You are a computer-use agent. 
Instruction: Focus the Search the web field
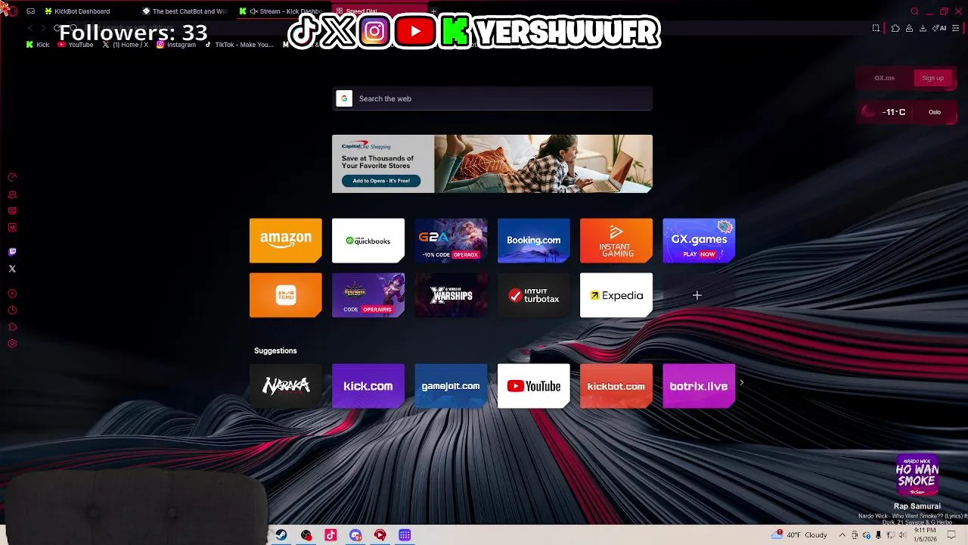(x=492, y=98)
